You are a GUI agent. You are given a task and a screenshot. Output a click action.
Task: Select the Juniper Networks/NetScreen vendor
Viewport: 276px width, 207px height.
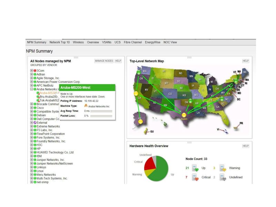tap(55, 164)
